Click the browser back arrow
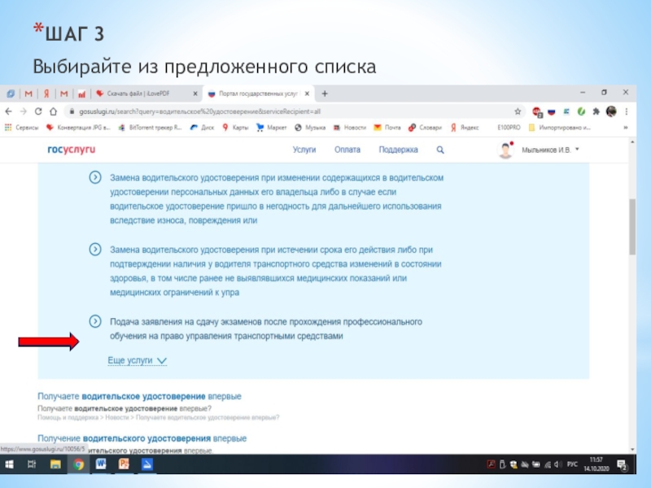The image size is (651, 488). point(9,111)
